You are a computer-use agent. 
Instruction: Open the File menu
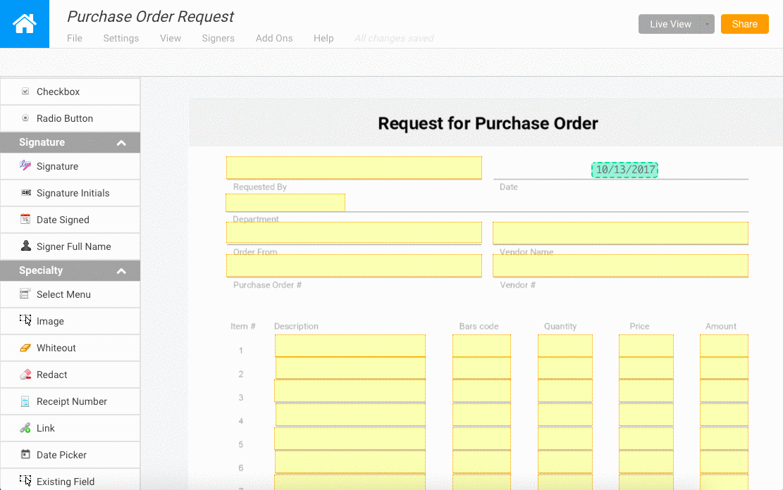tap(75, 38)
